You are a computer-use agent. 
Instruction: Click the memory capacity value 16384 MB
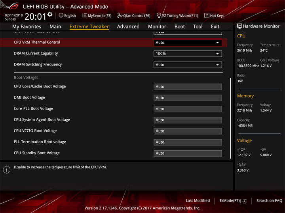pos(245,125)
